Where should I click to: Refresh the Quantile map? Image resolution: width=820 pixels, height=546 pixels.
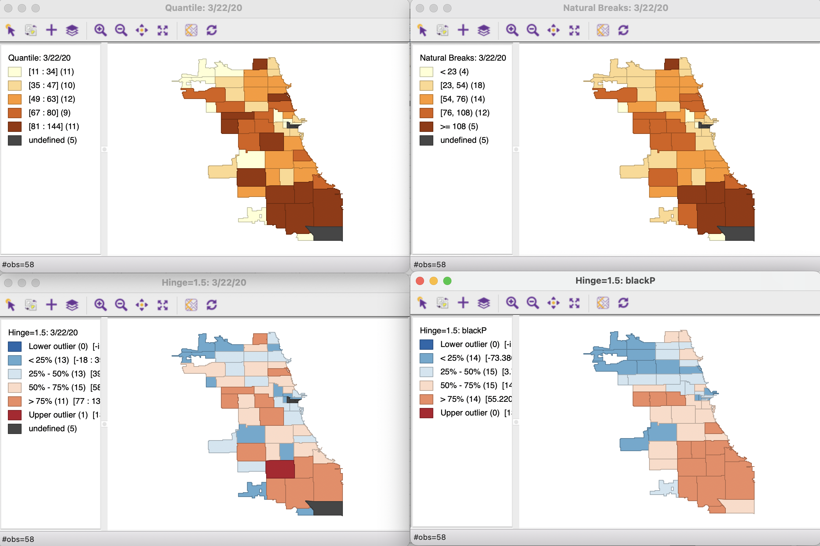pos(212,30)
